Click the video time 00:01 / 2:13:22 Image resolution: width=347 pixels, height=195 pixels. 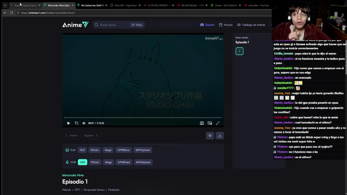96,123
